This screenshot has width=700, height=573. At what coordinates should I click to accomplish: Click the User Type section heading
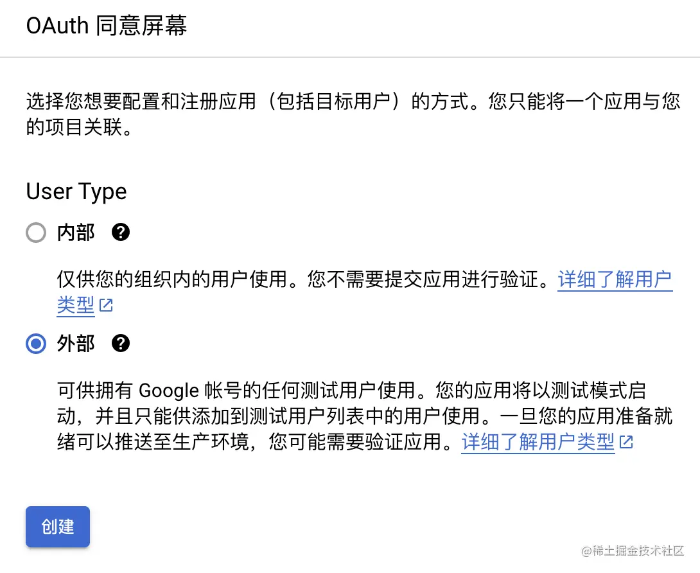pos(76,191)
